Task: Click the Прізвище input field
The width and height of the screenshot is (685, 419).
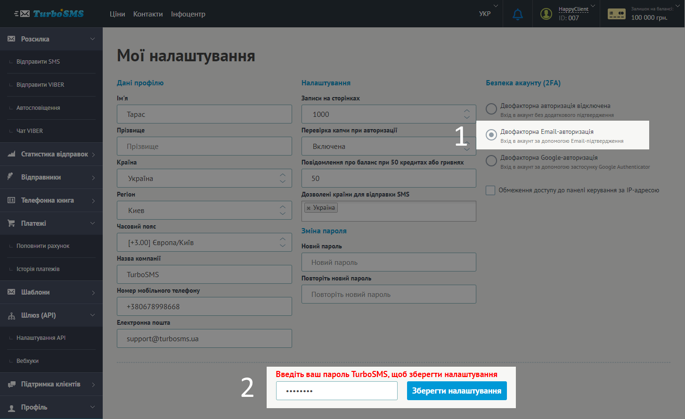Action: 204,146
